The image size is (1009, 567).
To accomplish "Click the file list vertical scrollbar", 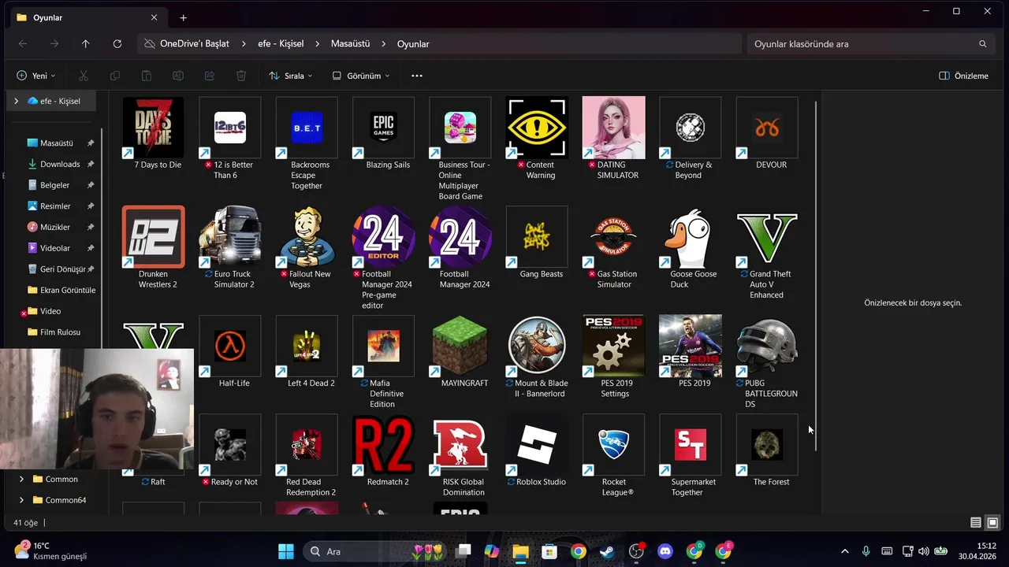I will tap(815, 276).
